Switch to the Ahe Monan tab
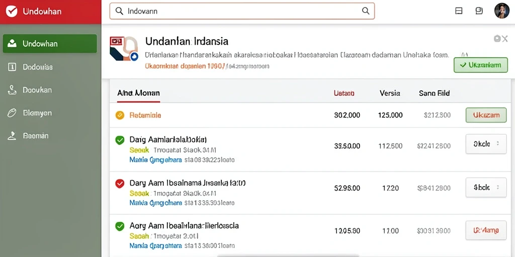Viewport: 515px width, 257px height. [x=138, y=93]
